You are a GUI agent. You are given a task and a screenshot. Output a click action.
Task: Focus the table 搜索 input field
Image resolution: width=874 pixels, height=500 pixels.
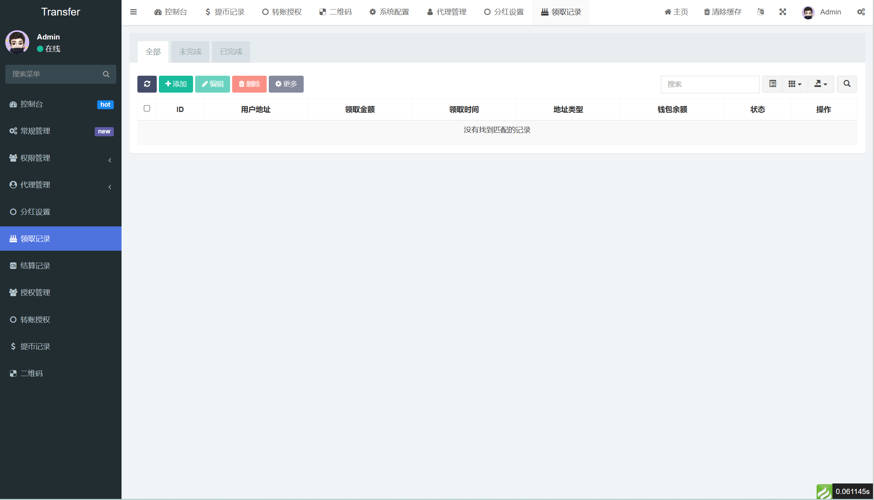click(x=710, y=84)
